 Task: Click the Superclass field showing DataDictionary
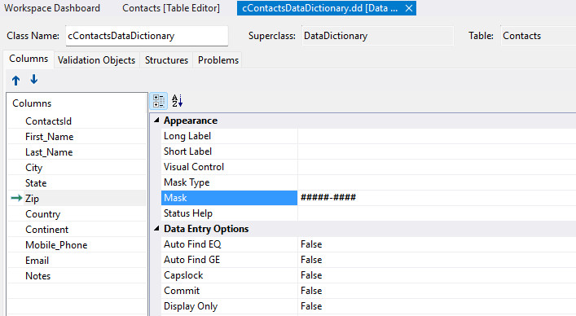coord(378,36)
